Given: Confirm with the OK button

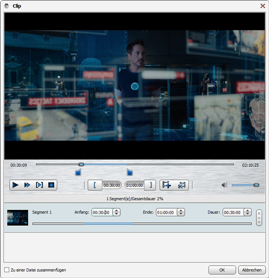Looking at the screenshot, I should coord(222,270).
